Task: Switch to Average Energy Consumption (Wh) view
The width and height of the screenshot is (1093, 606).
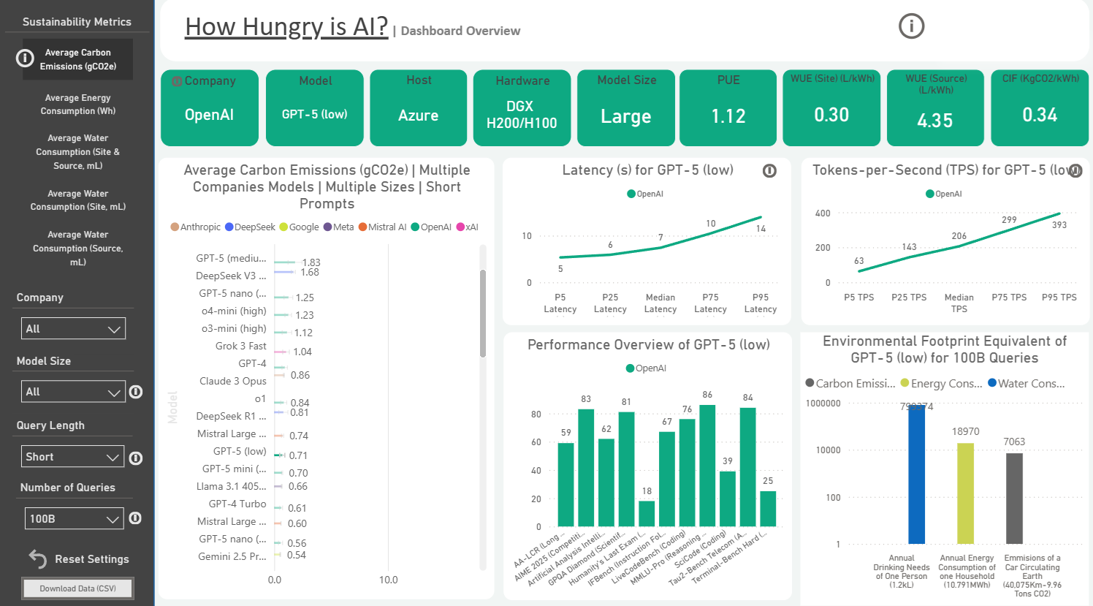Action: coord(77,105)
